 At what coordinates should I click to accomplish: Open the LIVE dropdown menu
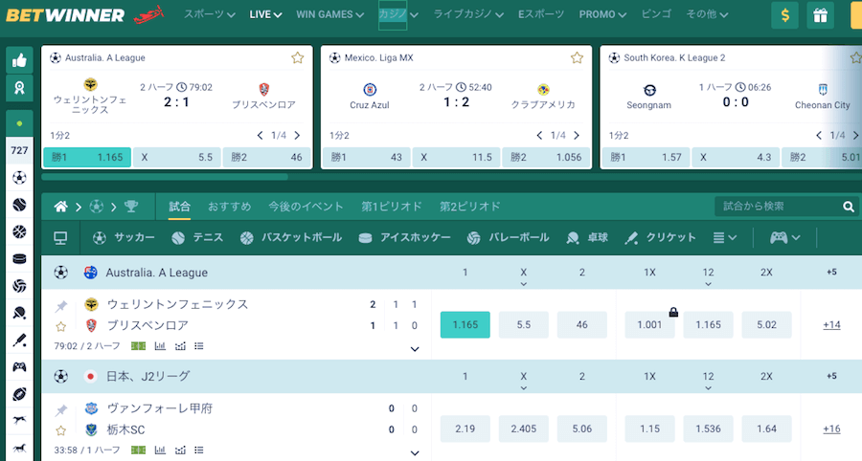click(x=265, y=14)
